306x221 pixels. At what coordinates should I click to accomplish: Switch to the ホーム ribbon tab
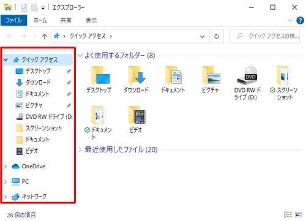click(40, 20)
